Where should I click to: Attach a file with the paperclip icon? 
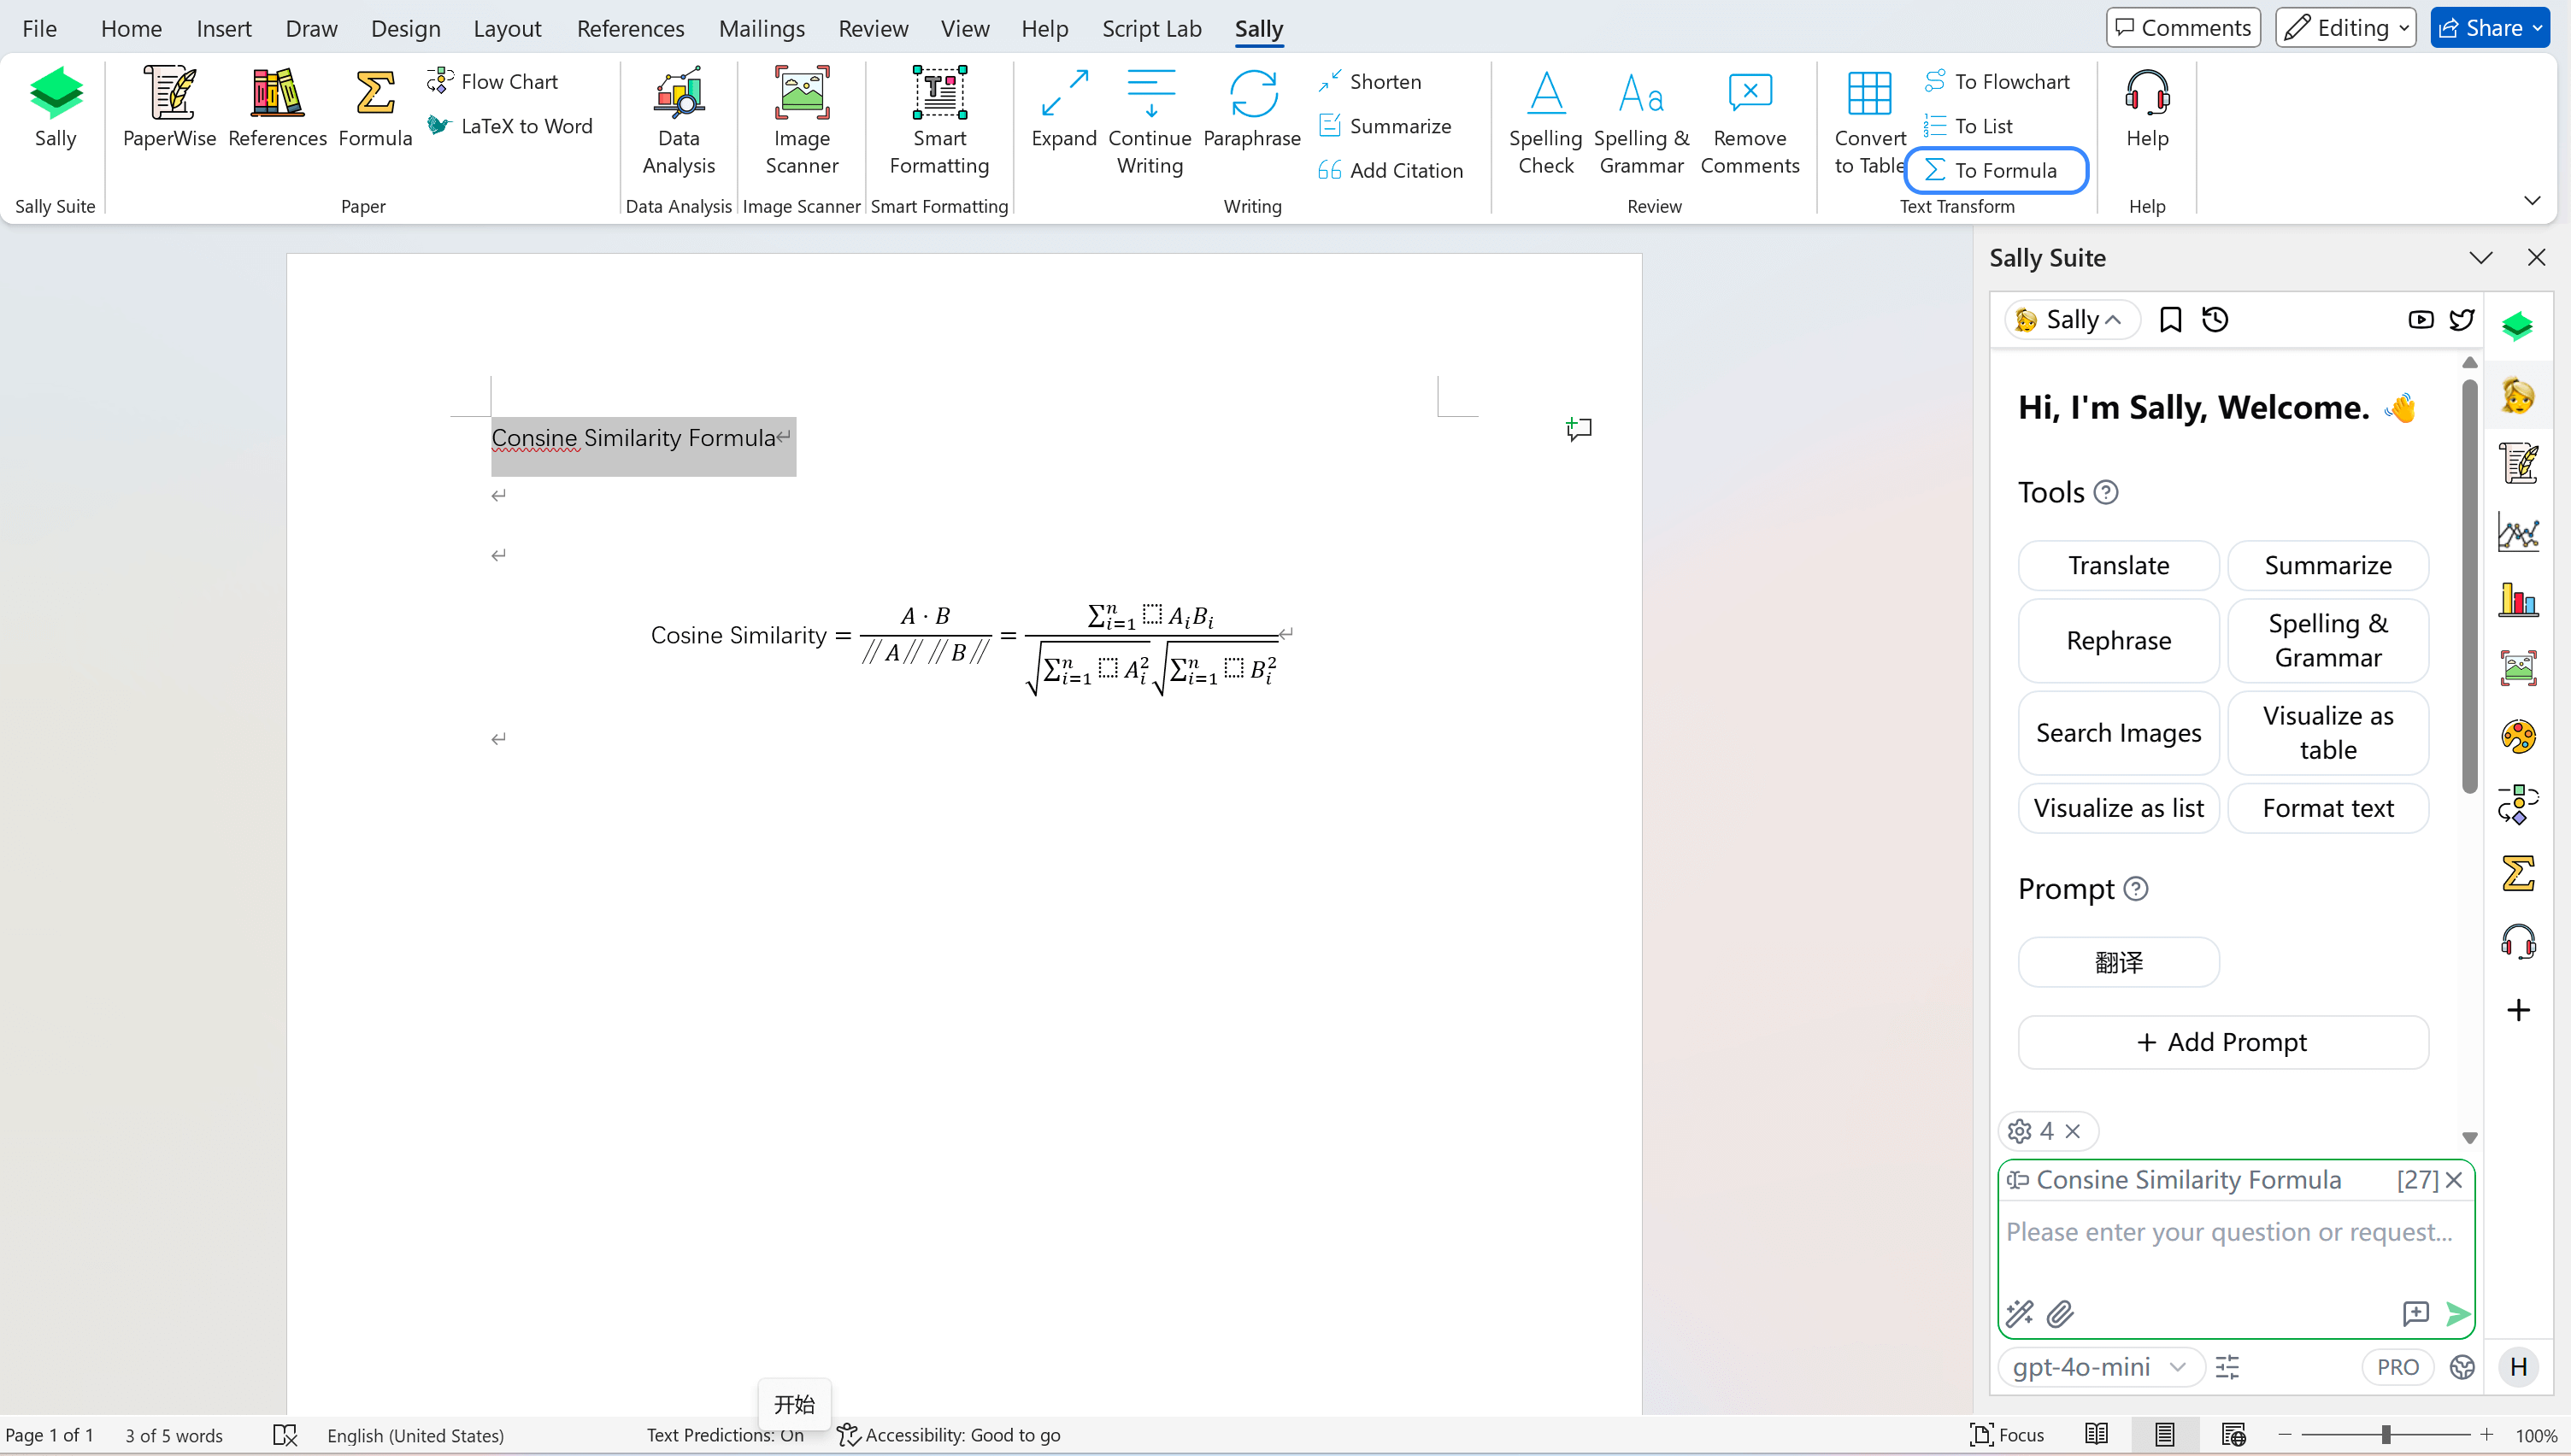click(x=2060, y=1313)
